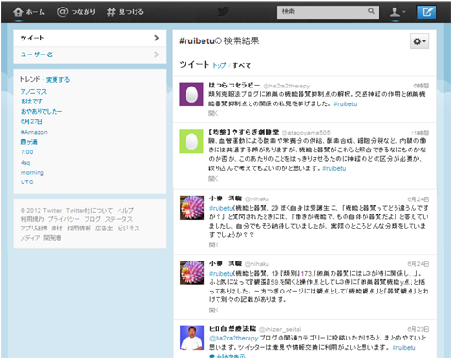Open the gear settings dropdown
Image resolution: width=452 pixels, height=364 pixels.
coord(419,41)
